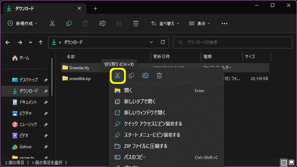Image resolution: width=297 pixels, height=167 pixels.
Task: Choose スタート メニューにピン留めする
Action: pos(166,135)
